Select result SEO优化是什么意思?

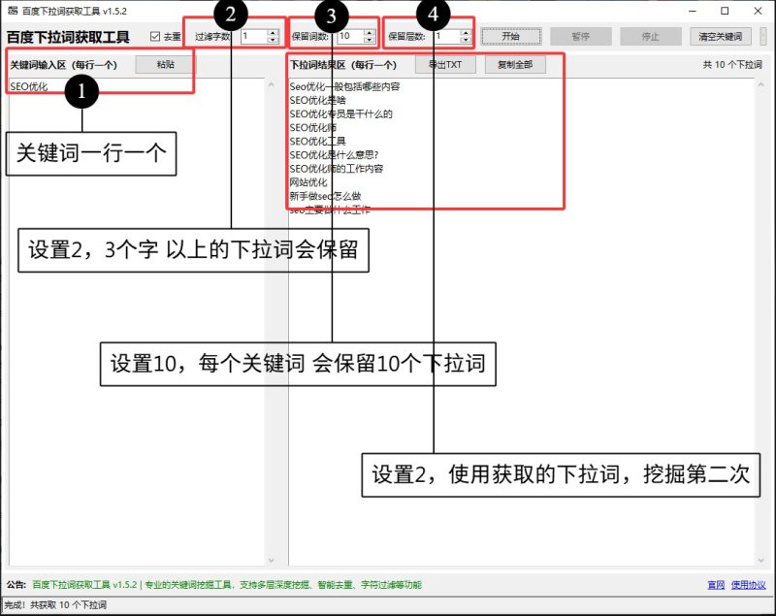(334, 155)
